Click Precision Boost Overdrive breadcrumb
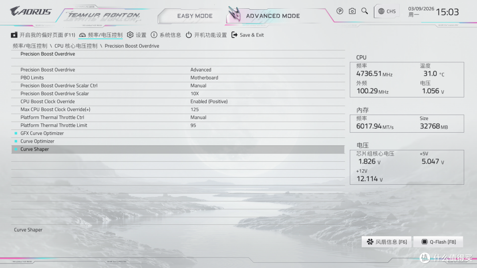Screen dimensions: 477x268 click(x=132, y=46)
